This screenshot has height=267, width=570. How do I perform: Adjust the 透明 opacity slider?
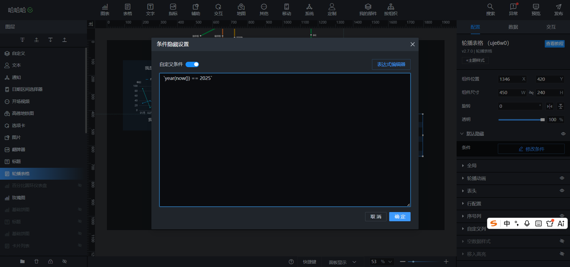coord(521,120)
